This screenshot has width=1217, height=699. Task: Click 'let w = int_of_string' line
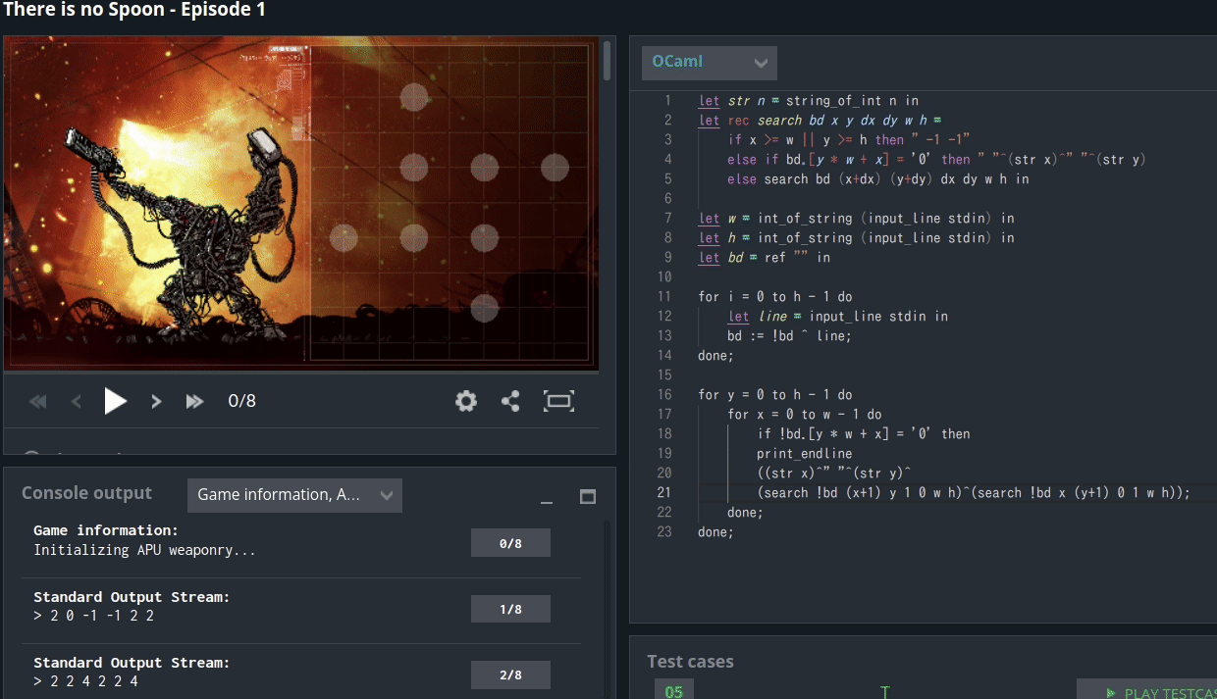point(857,218)
